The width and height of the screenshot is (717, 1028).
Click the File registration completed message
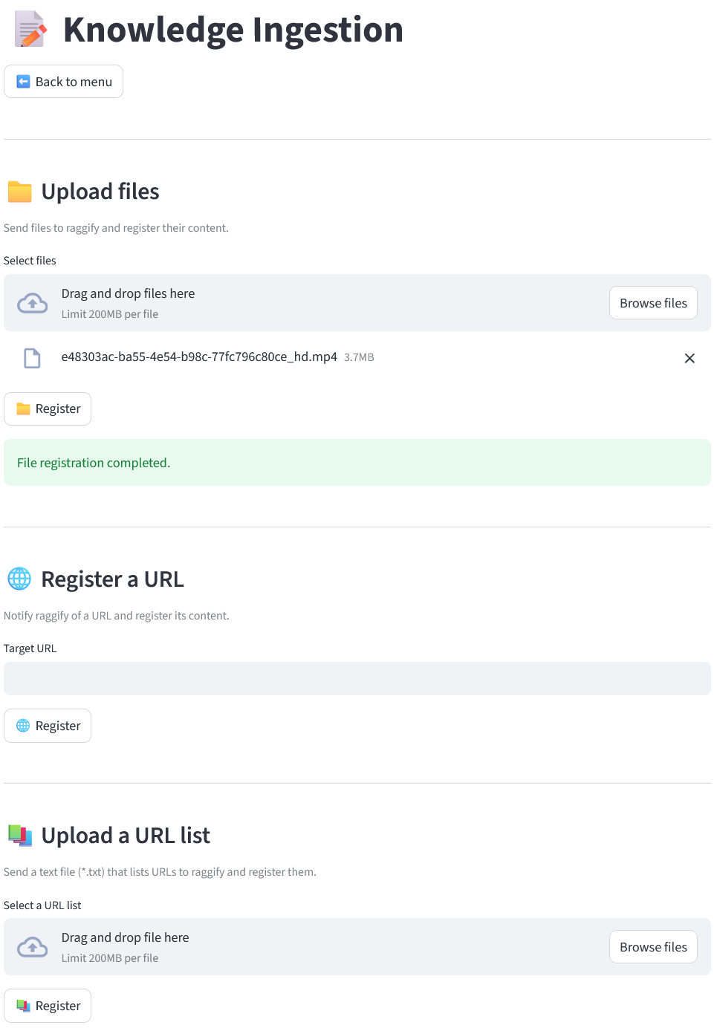point(357,463)
